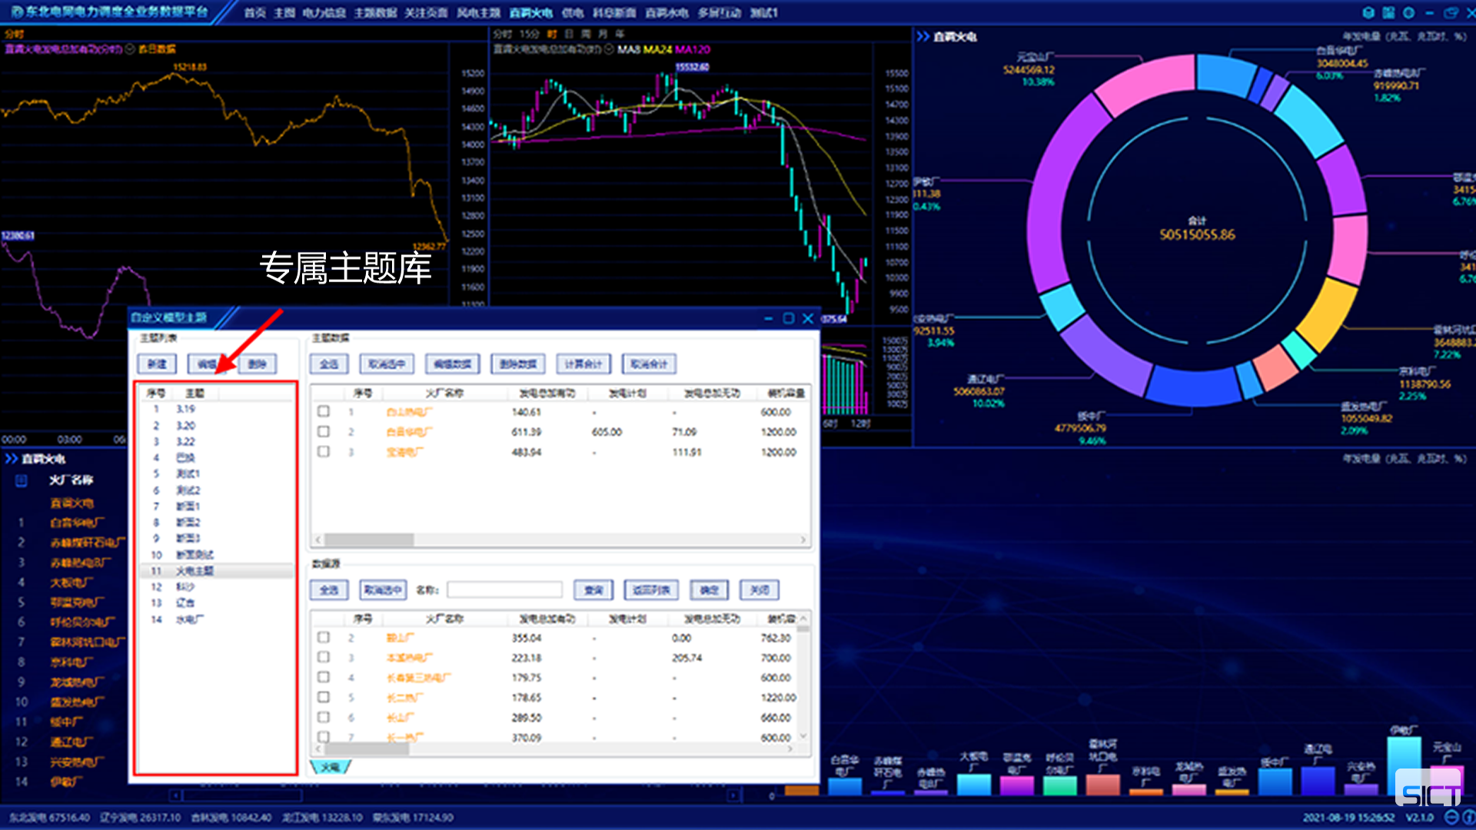The width and height of the screenshot is (1476, 830).
Task: Open the 风电主题 menu tab
Action: [x=478, y=13]
